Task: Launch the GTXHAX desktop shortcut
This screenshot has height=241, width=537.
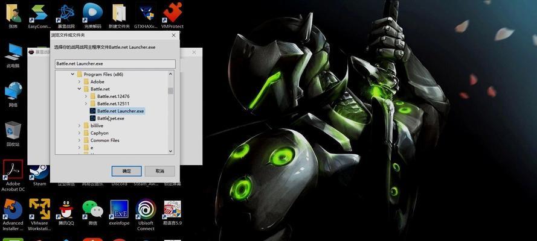Action: click(x=146, y=16)
